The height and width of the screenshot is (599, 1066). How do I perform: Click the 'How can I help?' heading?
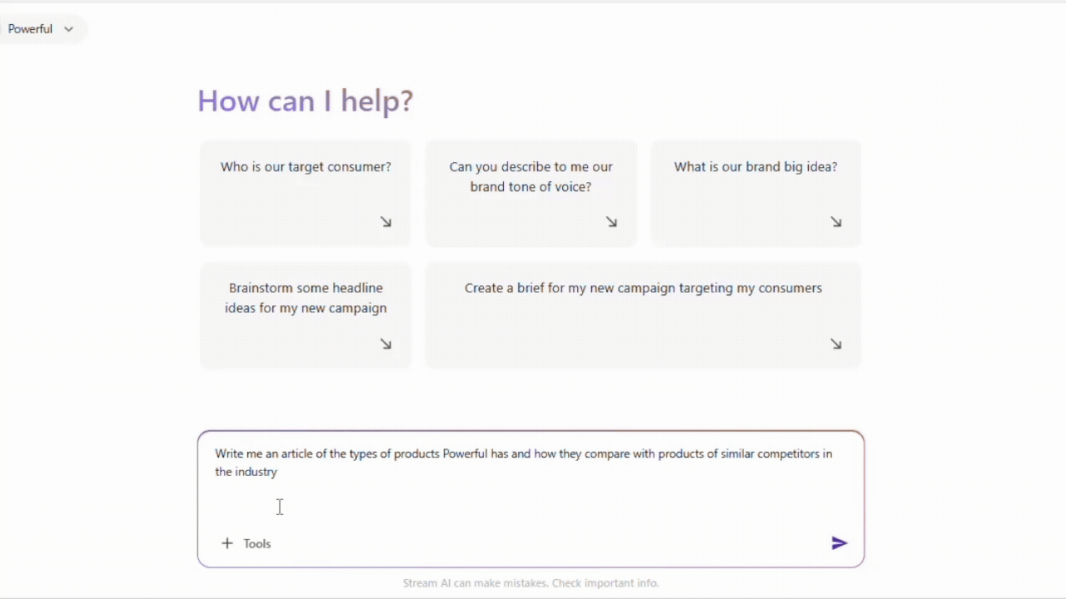point(305,101)
